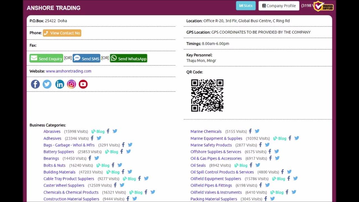Viewport: 359px width, 202px height.
Task: Share Marine Equipment & Supplies on Twitter
Action: click(297, 138)
